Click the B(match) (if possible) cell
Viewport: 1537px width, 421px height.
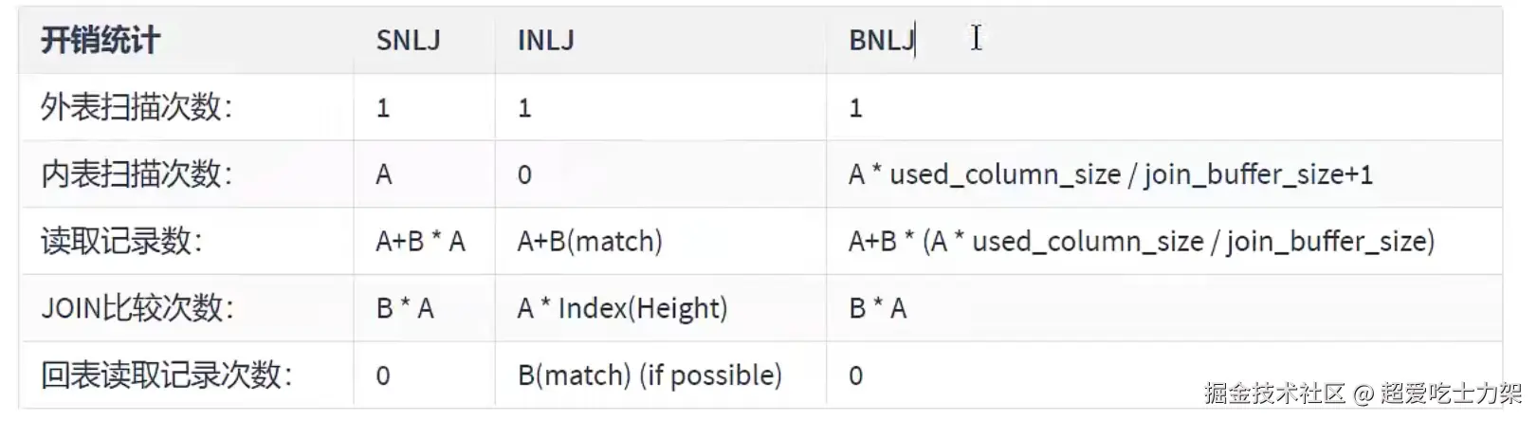(x=650, y=375)
